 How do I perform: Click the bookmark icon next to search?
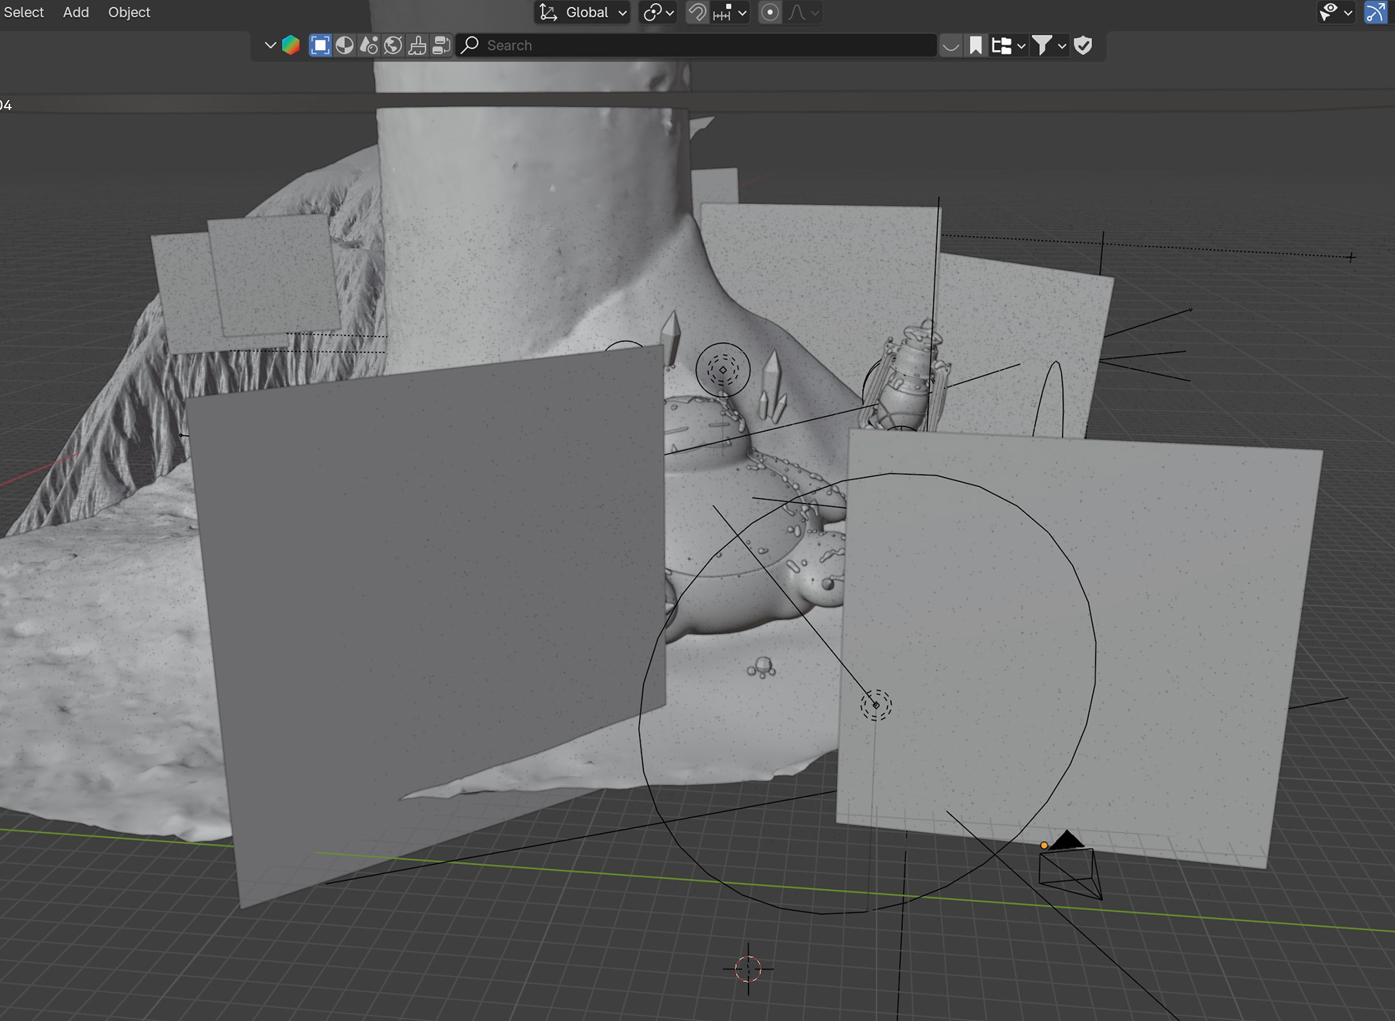click(x=976, y=45)
